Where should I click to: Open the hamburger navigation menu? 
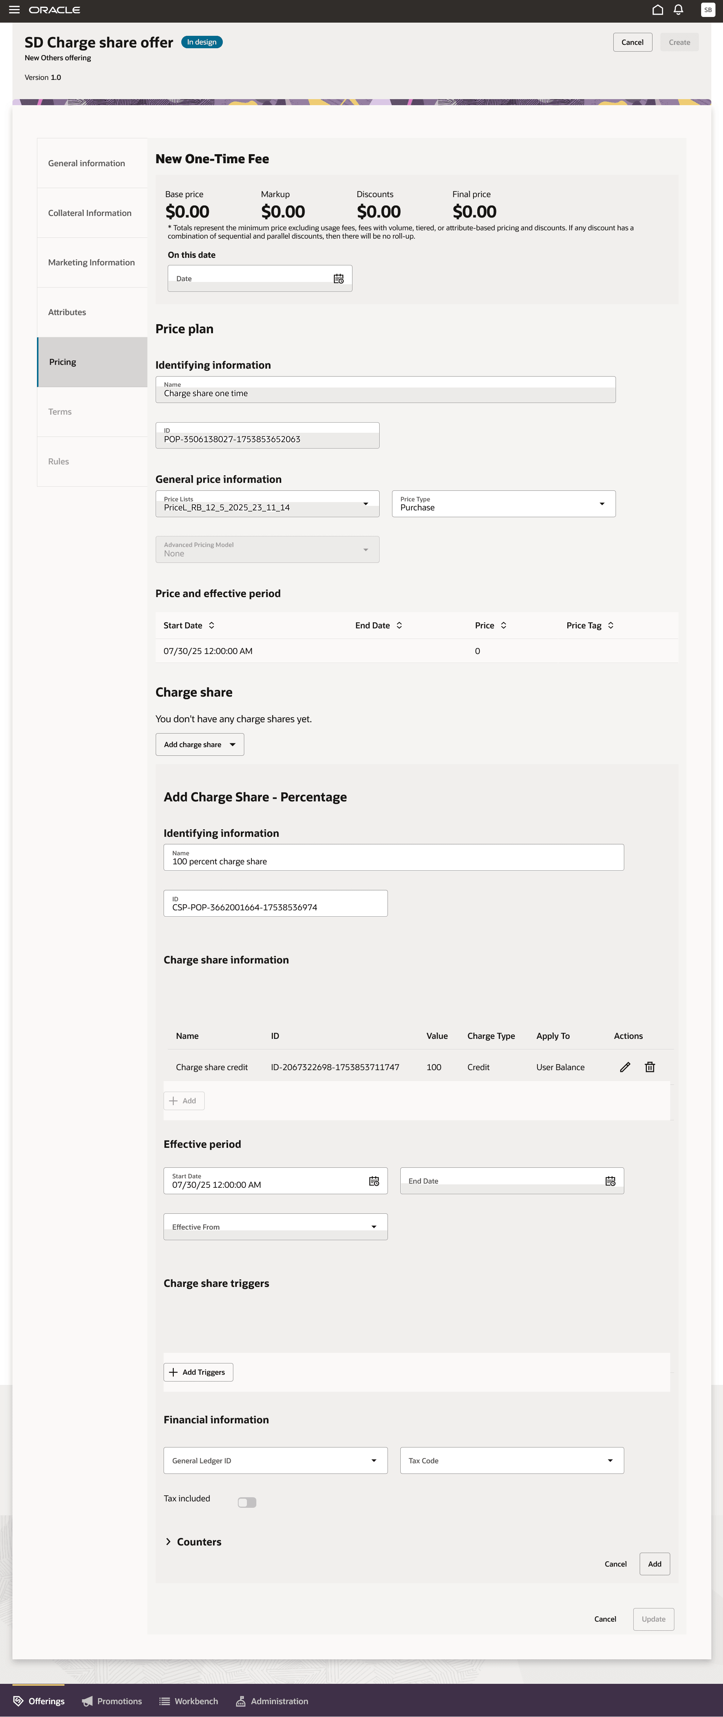click(x=14, y=10)
